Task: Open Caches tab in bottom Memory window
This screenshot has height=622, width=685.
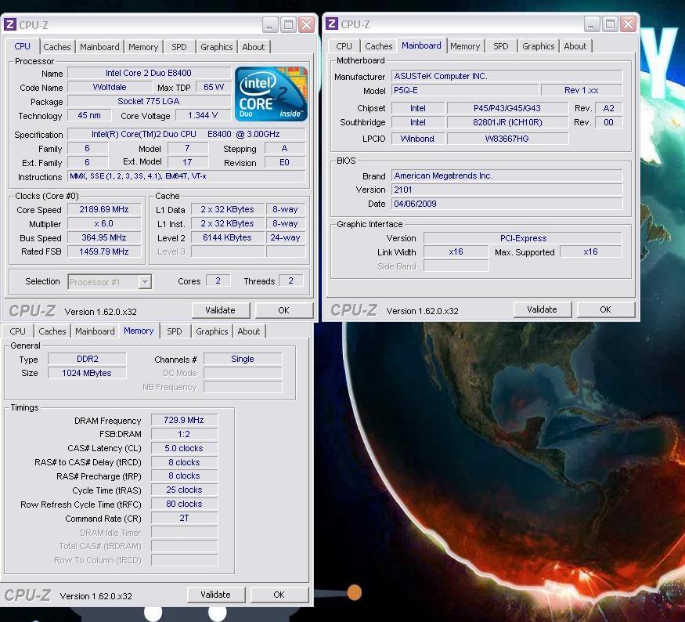Action: pos(52,331)
